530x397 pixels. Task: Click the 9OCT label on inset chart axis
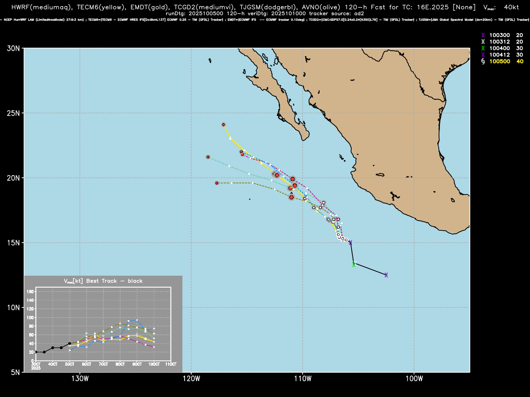pos(137,364)
